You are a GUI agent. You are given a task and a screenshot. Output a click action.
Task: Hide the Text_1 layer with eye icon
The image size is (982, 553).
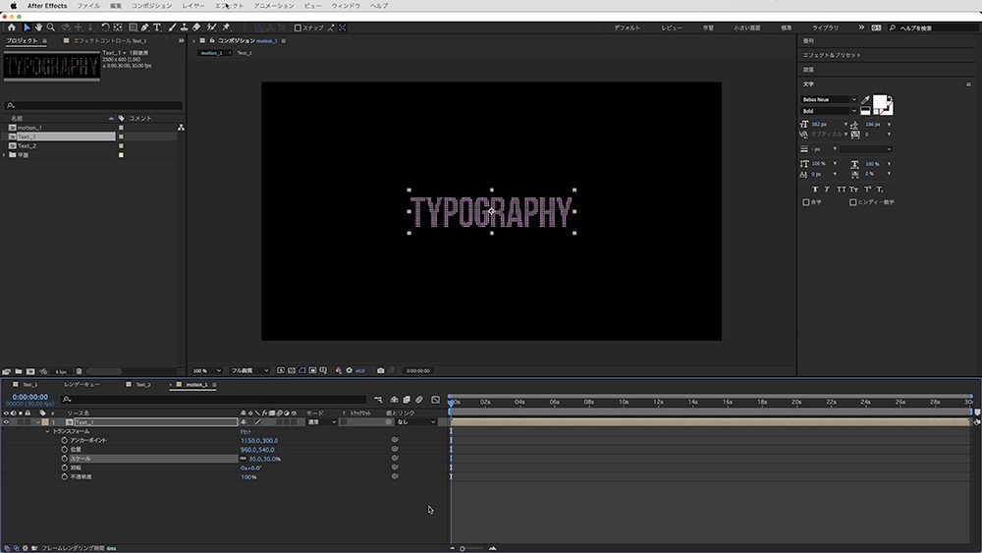point(6,421)
